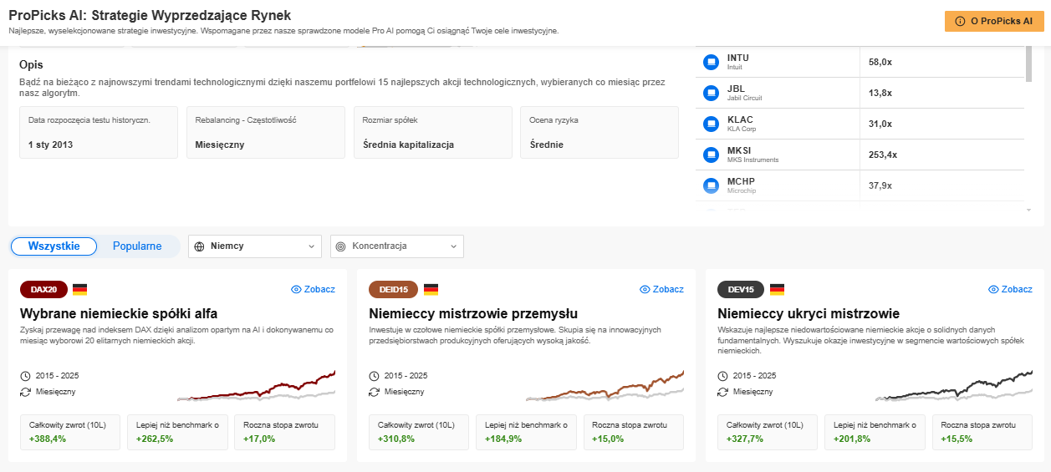Click the MCHP Microchip stock icon

712,185
